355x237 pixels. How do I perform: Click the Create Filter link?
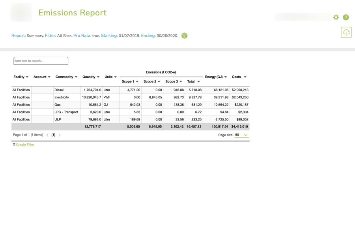coord(24,145)
